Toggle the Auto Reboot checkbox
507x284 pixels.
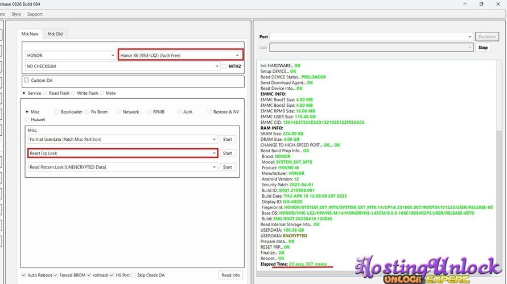tap(23, 275)
